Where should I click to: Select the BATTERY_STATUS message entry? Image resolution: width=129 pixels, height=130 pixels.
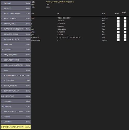pyautogui.click(x=16, y=24)
